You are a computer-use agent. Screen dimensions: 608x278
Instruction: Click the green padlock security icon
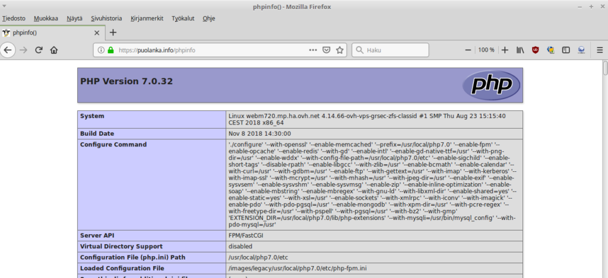point(111,50)
